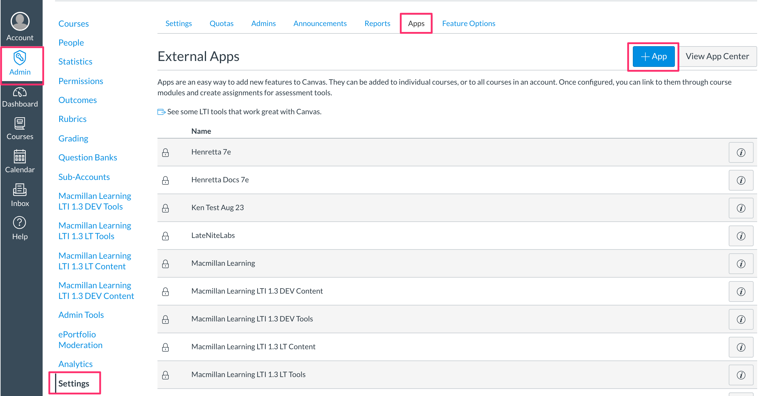
Task: Click the arrow icon before LTI tools link
Action: pos(161,112)
